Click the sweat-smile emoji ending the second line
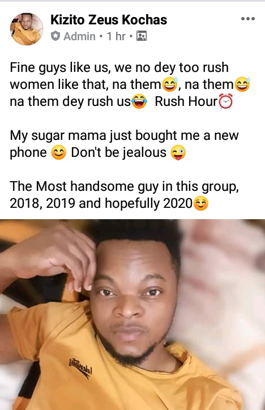This screenshot has height=410, width=265. 242,84
